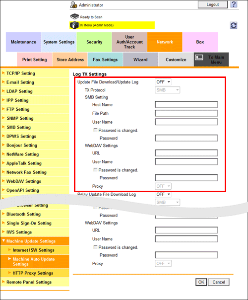Click the SMB User Name field
This screenshot has width=248, height=300.
coord(186,122)
